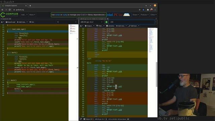
Task: Click the recompile refresh icon in status bar
Action: pos(81,119)
